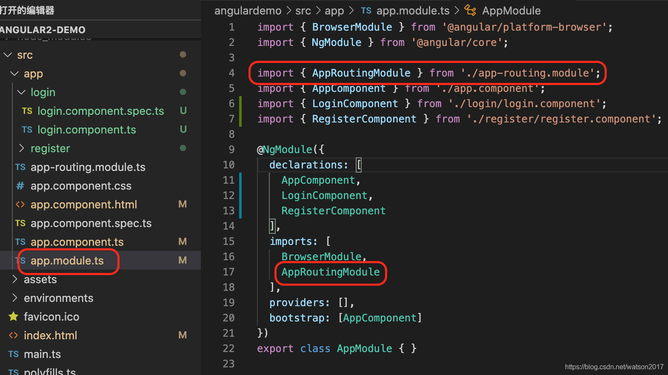Expand the environments folder chevron
The image size is (668, 375).
point(14,298)
